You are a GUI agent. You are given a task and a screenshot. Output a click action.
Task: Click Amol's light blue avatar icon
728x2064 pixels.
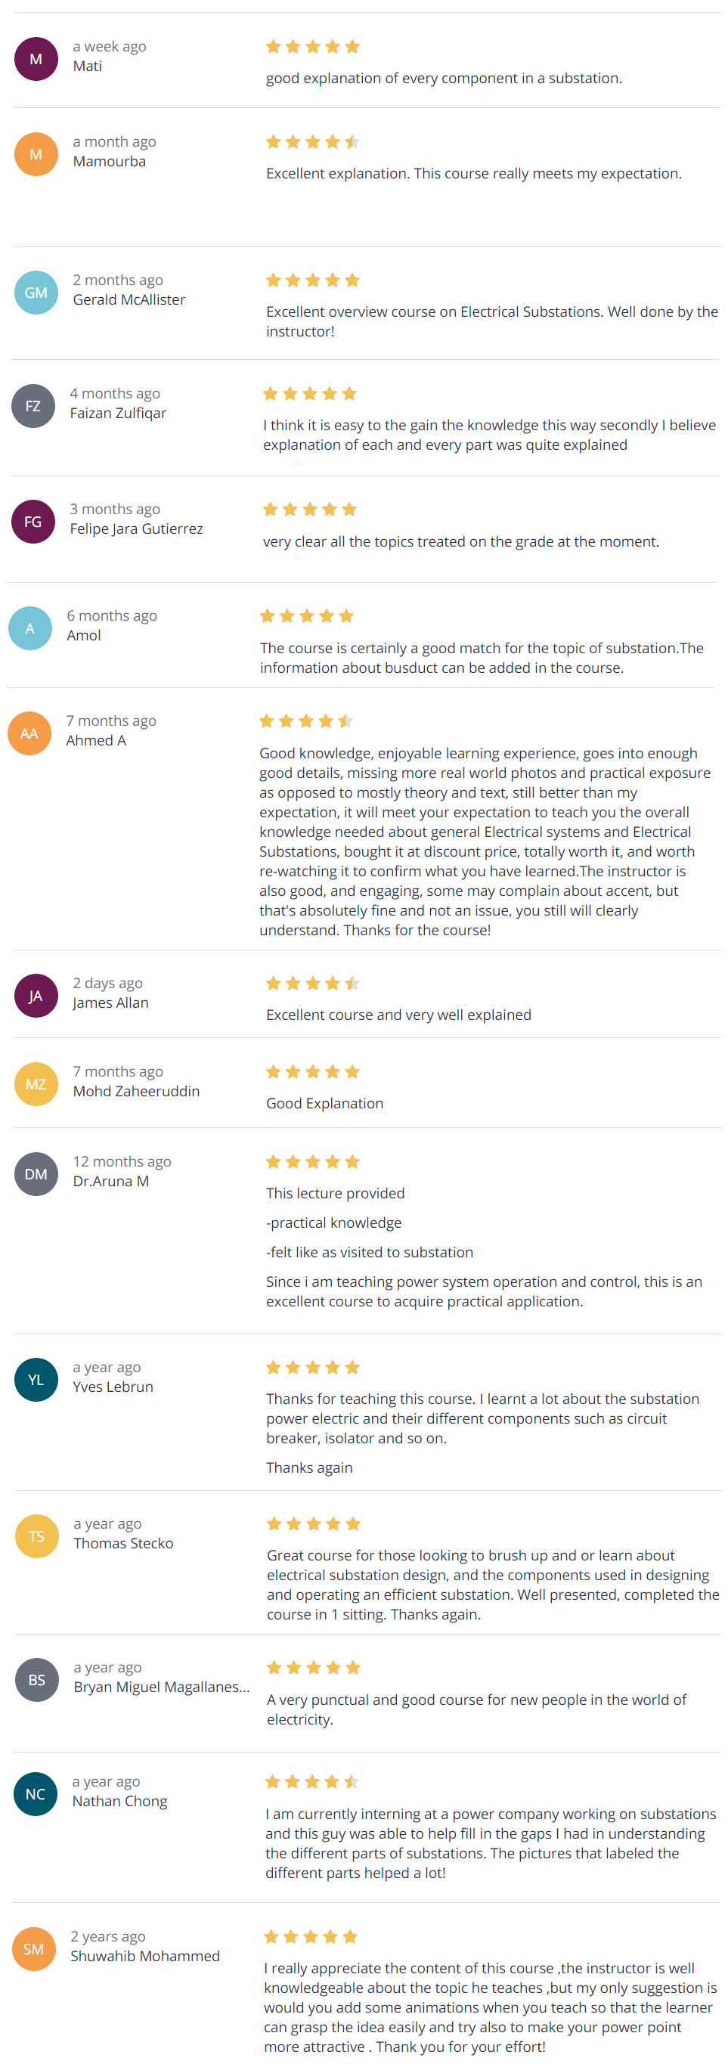[x=29, y=628]
